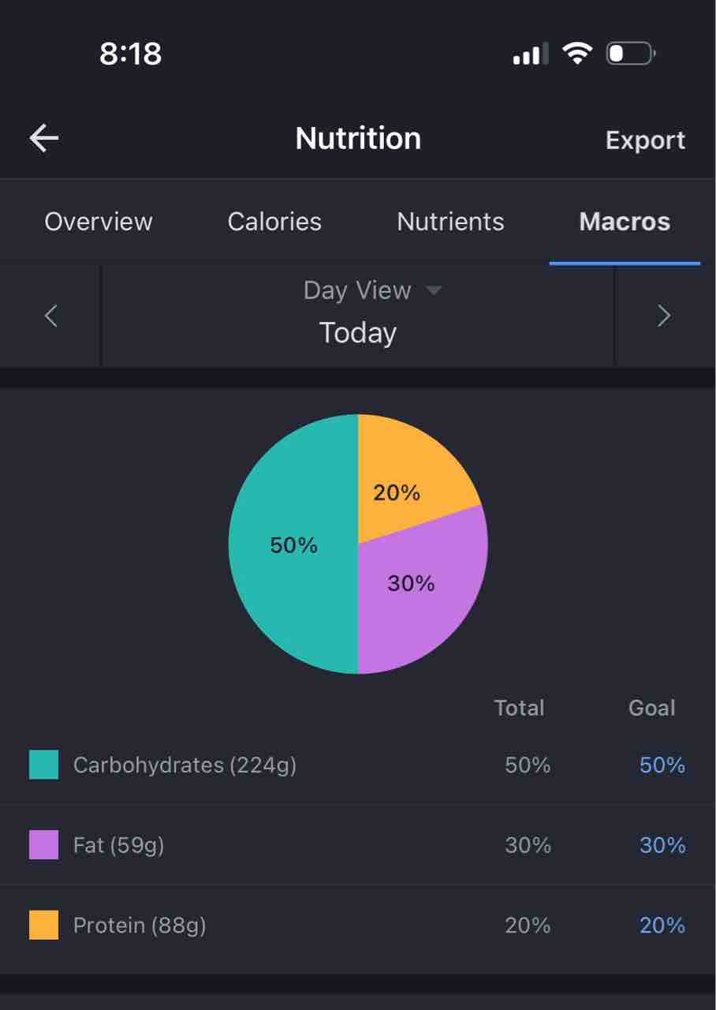Screen dimensions: 716x1010
Task: Edit the Carbohydrates 50% goal
Action: click(662, 765)
